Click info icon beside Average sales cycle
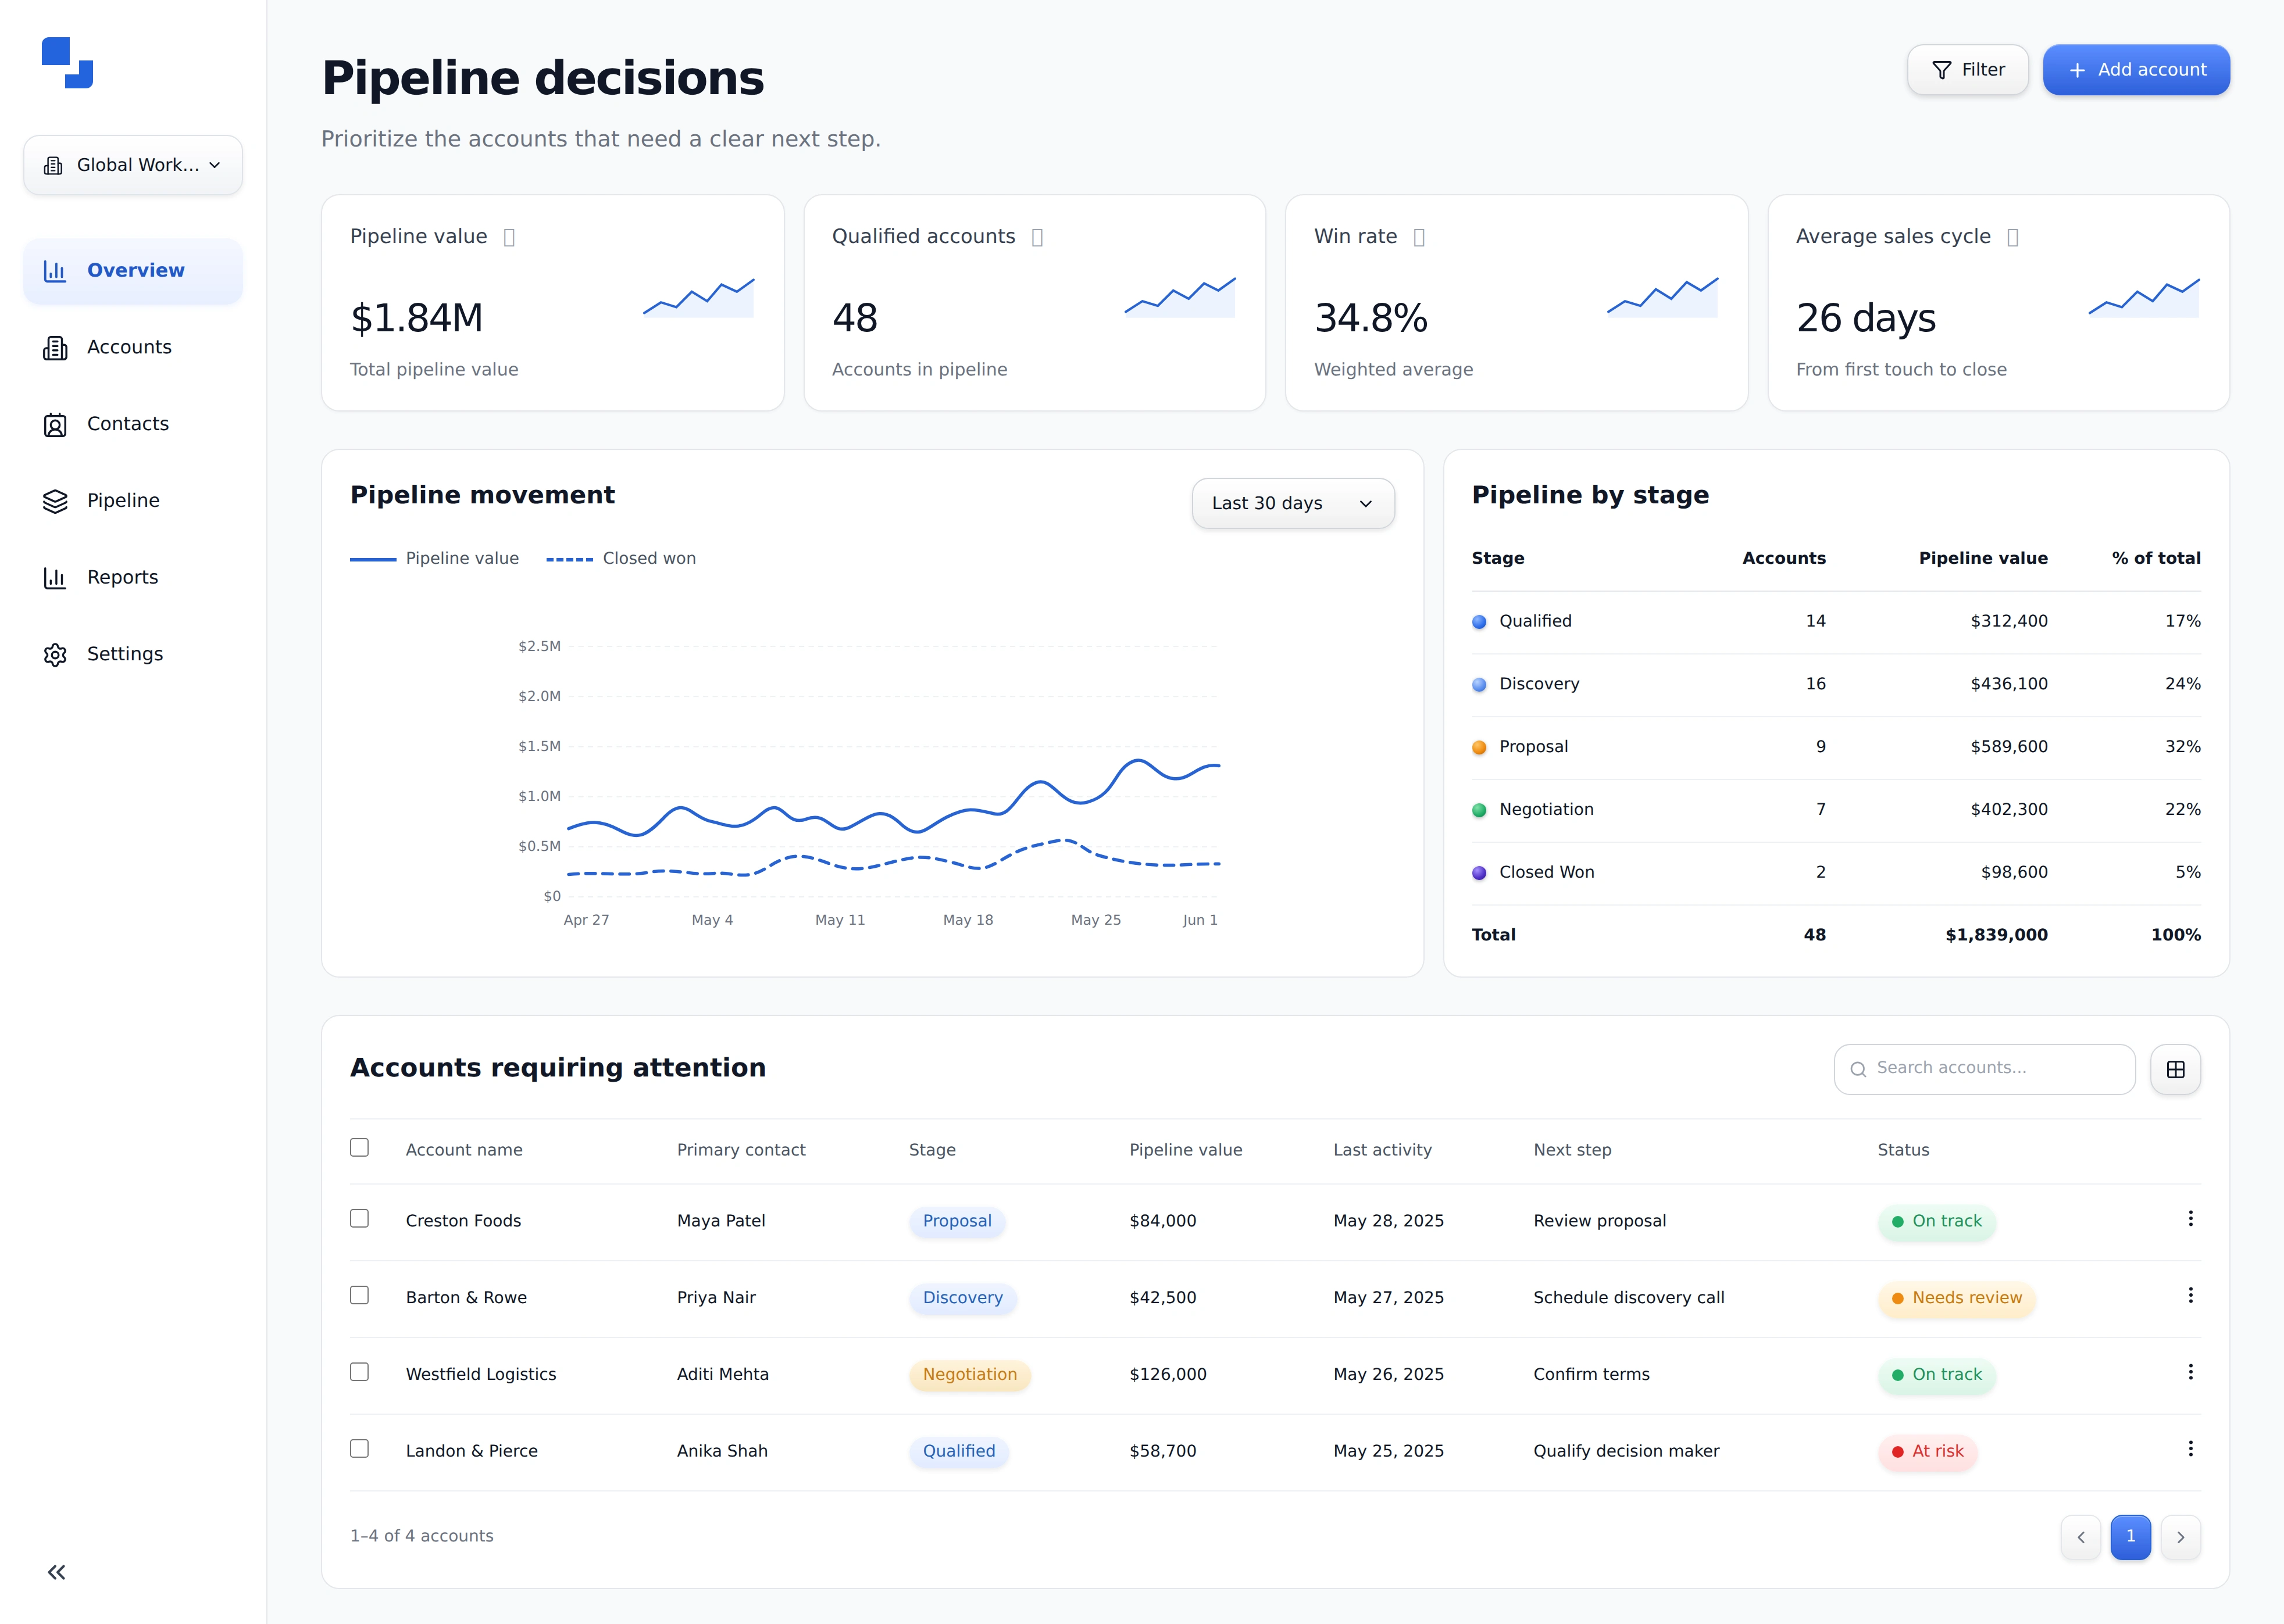Image resolution: width=2284 pixels, height=1624 pixels. pos(2013,237)
